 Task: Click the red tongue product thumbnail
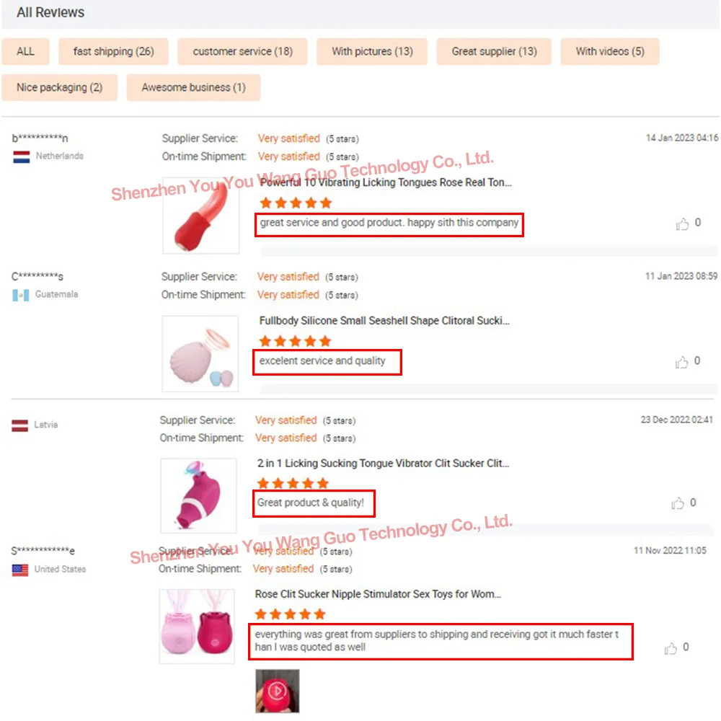click(201, 215)
